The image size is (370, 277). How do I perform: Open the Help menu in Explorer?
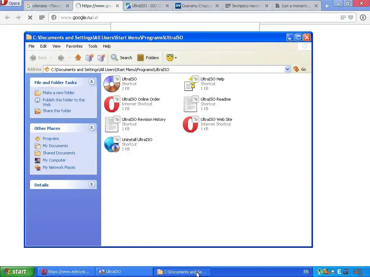click(107, 46)
